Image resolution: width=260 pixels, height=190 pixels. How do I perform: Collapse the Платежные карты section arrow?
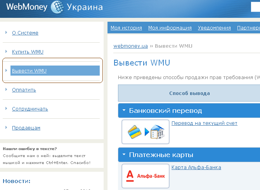(124, 154)
